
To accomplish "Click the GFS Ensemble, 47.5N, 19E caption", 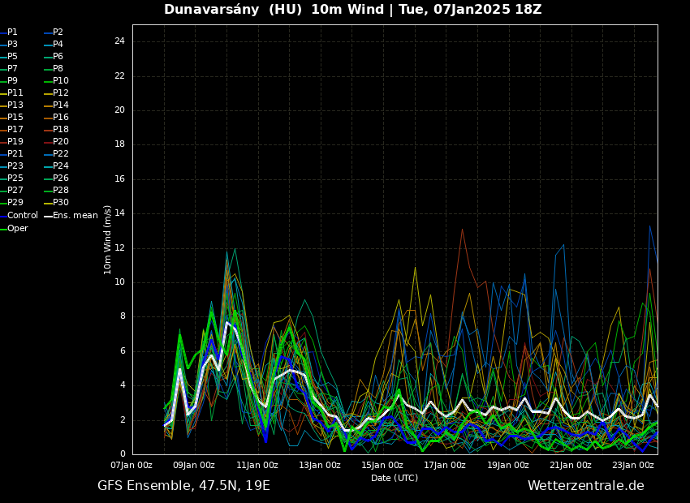I will pos(183,486).
